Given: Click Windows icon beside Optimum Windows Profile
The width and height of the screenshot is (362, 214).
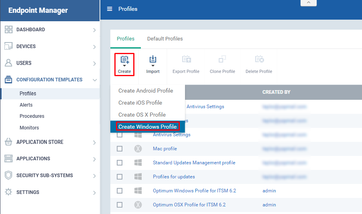Looking at the screenshot, I should [138, 191].
